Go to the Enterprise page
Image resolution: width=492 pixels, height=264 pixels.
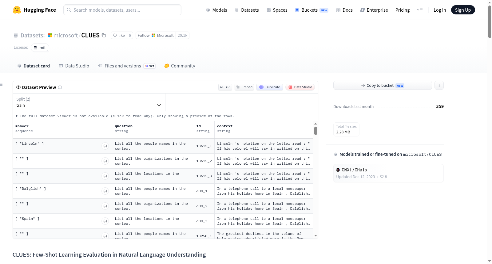(374, 10)
